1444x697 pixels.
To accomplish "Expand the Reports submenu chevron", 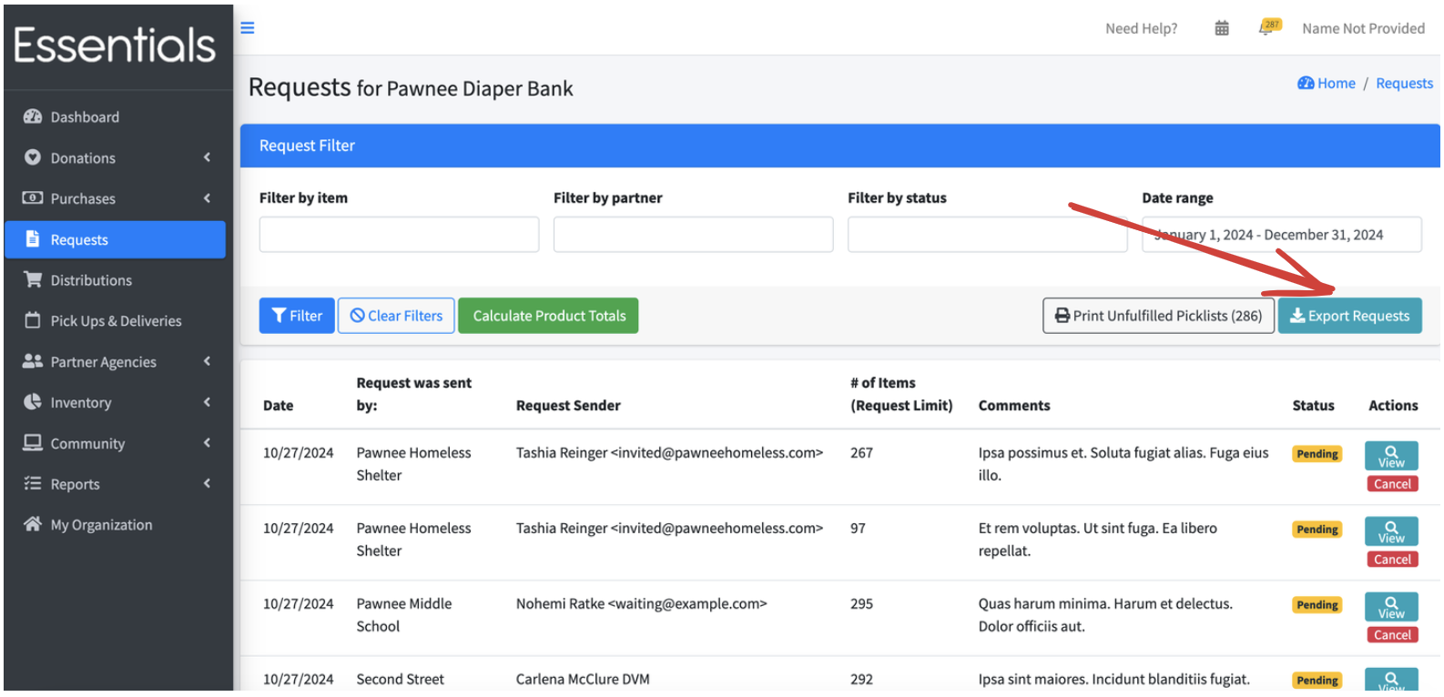I will coord(208,483).
